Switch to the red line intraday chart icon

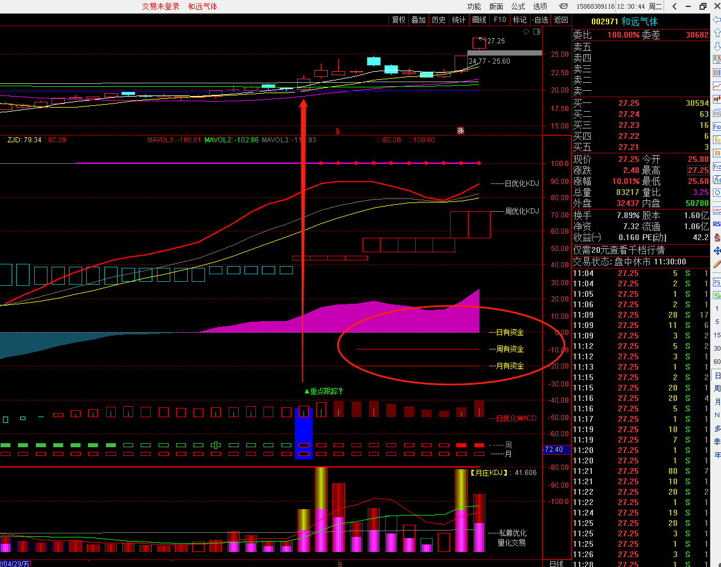(717, 86)
